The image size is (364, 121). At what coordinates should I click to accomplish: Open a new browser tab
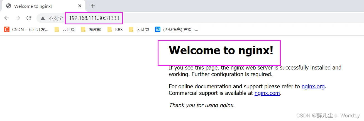(x=93, y=6)
